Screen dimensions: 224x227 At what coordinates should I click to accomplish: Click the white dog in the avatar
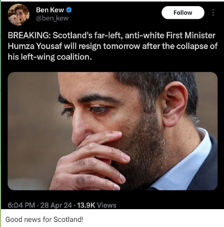point(15,19)
